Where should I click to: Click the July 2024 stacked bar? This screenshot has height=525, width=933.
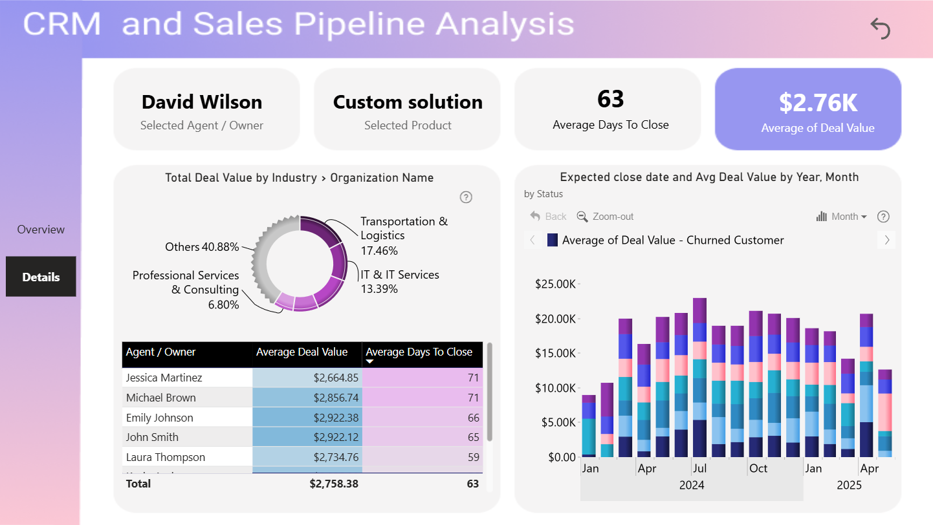coord(699,378)
